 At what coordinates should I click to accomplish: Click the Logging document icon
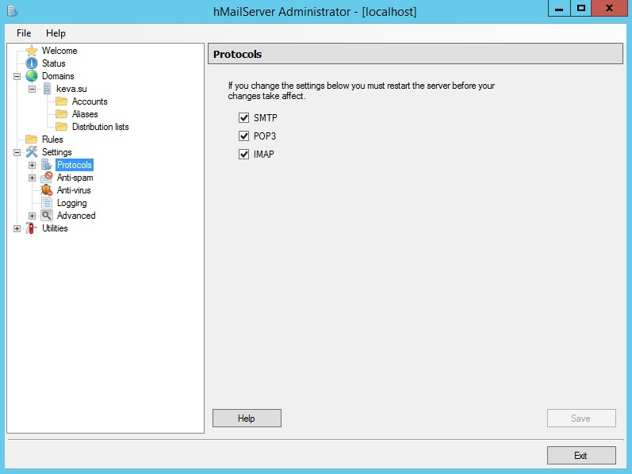[47, 203]
